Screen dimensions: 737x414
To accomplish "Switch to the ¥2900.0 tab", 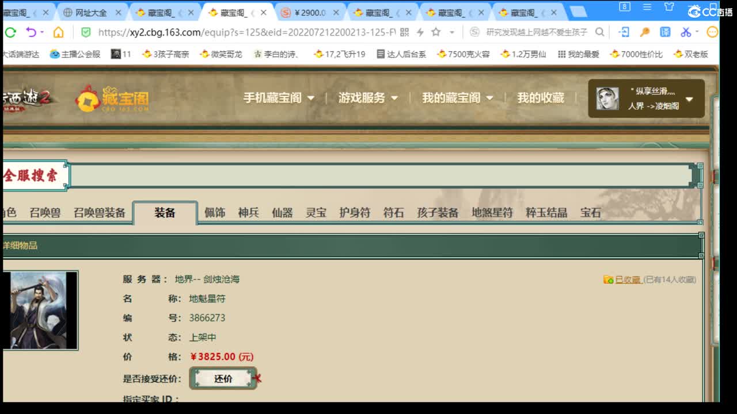I will click(x=310, y=12).
